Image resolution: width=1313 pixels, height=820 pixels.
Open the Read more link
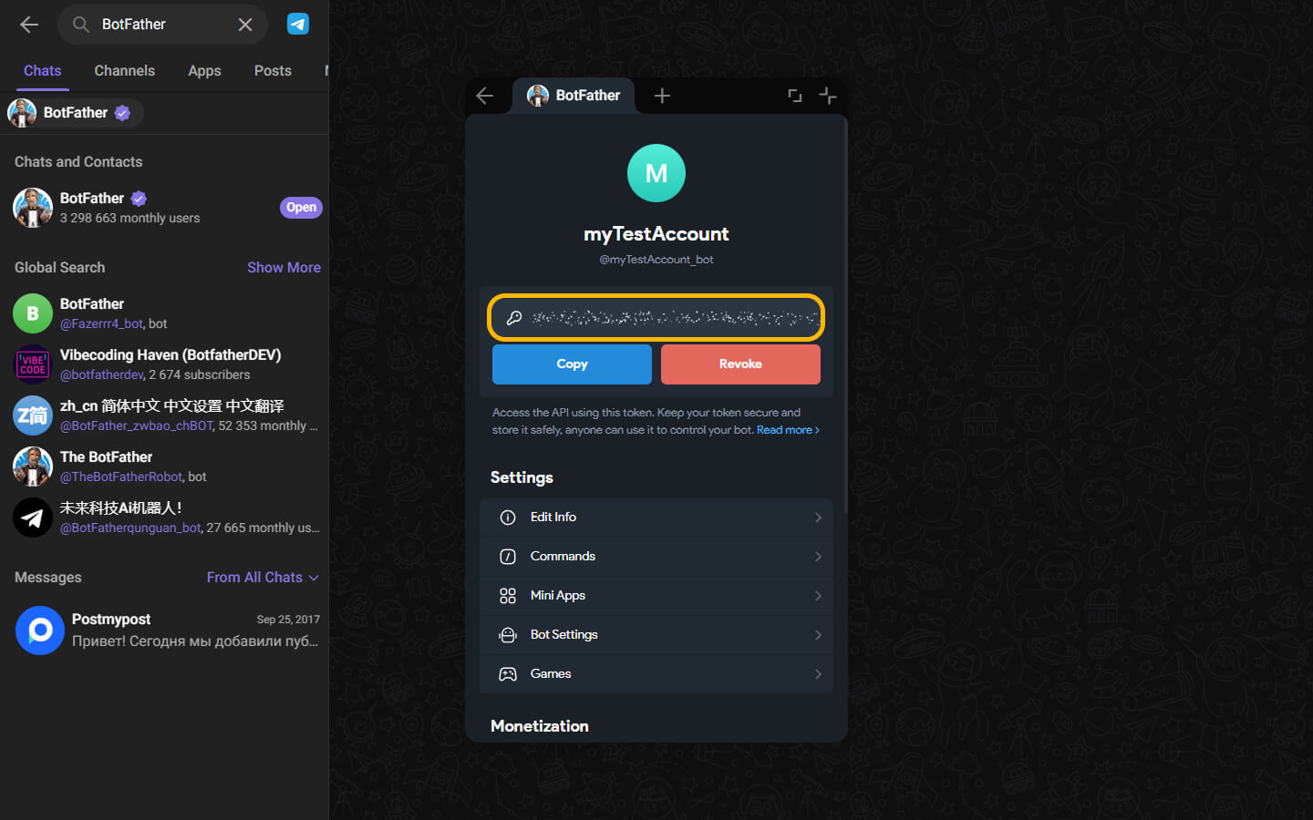788,430
